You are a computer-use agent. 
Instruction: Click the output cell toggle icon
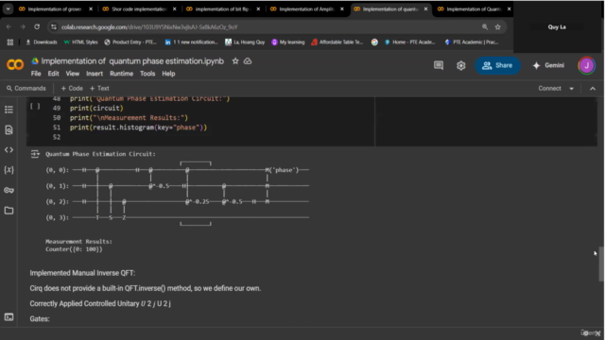pos(35,154)
